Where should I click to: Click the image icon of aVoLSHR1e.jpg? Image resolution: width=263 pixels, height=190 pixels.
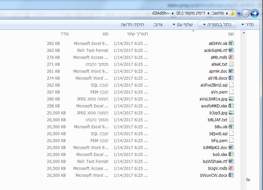coord(231,99)
